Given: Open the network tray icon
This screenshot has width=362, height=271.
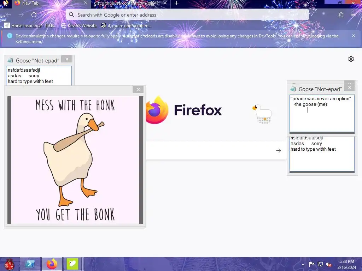Looking at the screenshot, I should 320,264.
